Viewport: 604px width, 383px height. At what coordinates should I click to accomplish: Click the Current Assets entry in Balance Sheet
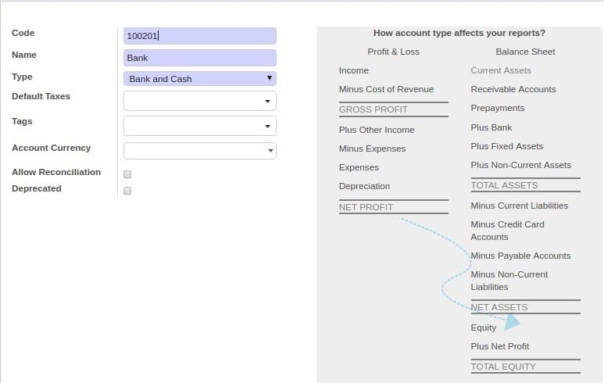click(x=501, y=70)
